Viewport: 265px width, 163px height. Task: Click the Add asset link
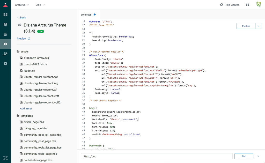pyautogui.click(x=26, y=108)
